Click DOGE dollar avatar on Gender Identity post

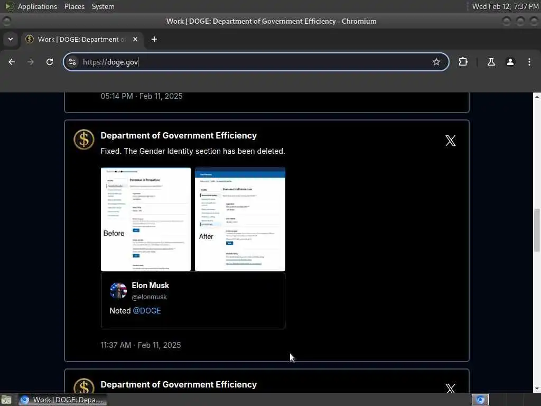(84, 140)
